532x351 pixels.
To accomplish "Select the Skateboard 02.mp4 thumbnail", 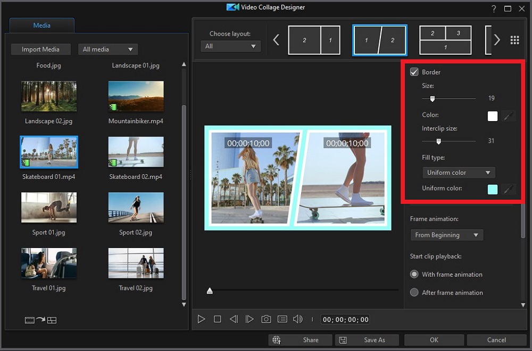I will [x=136, y=151].
